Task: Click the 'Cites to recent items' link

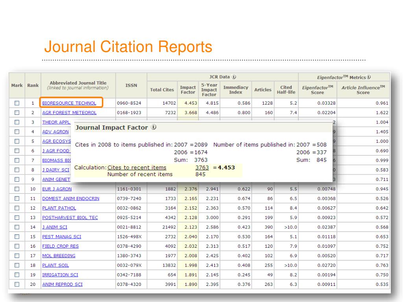Action: pos(137,168)
